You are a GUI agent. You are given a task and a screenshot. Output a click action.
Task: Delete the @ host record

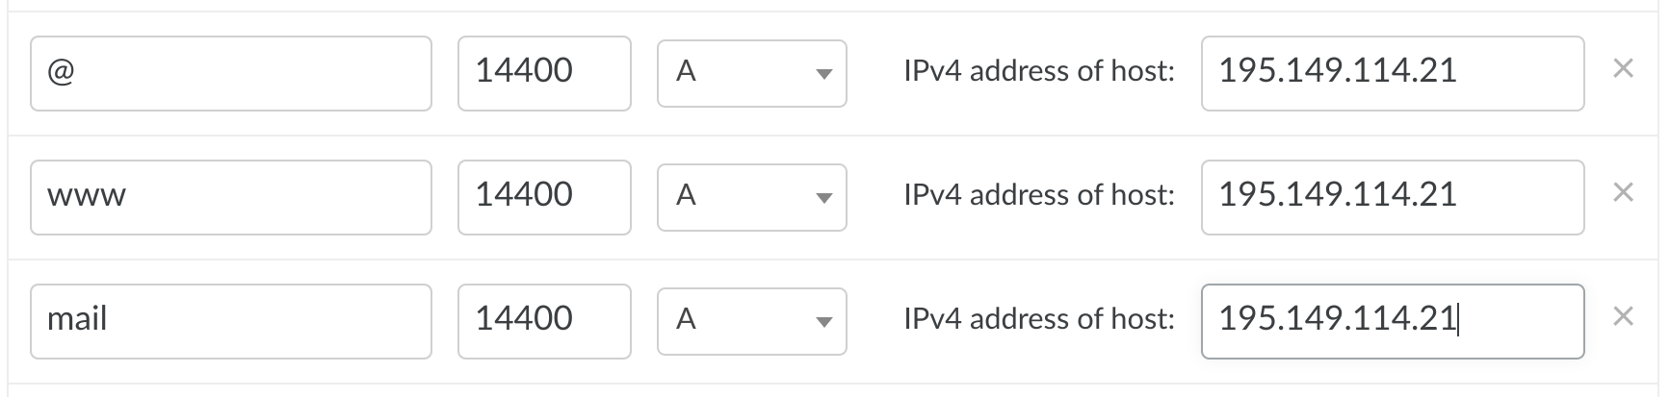1623,68
